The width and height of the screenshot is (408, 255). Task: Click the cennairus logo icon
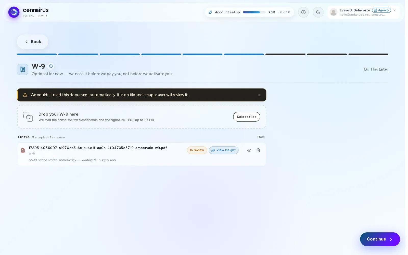tap(14, 12)
